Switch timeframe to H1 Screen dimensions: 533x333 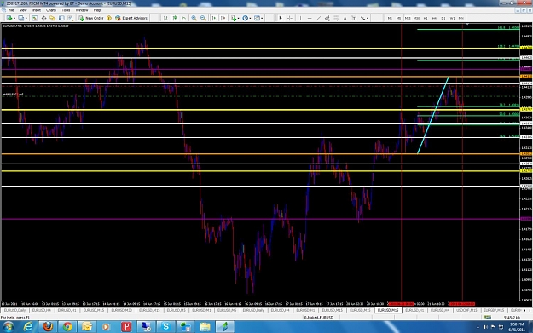click(426, 18)
